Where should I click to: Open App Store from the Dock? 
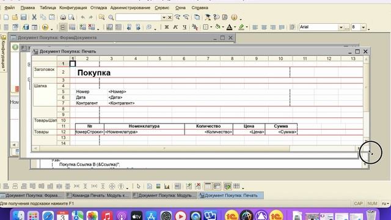pyautogui.click(x=151, y=216)
